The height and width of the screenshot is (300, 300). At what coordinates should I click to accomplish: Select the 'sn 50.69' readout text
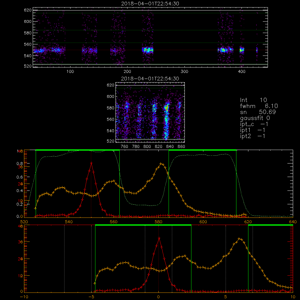[258, 112]
